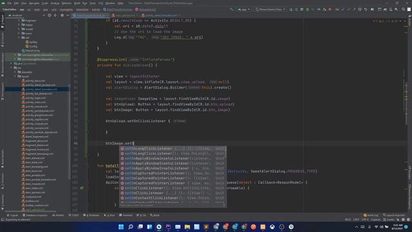Expand the drawable folder in tree
This screenshot has height=232, width=412.
click(15, 72)
